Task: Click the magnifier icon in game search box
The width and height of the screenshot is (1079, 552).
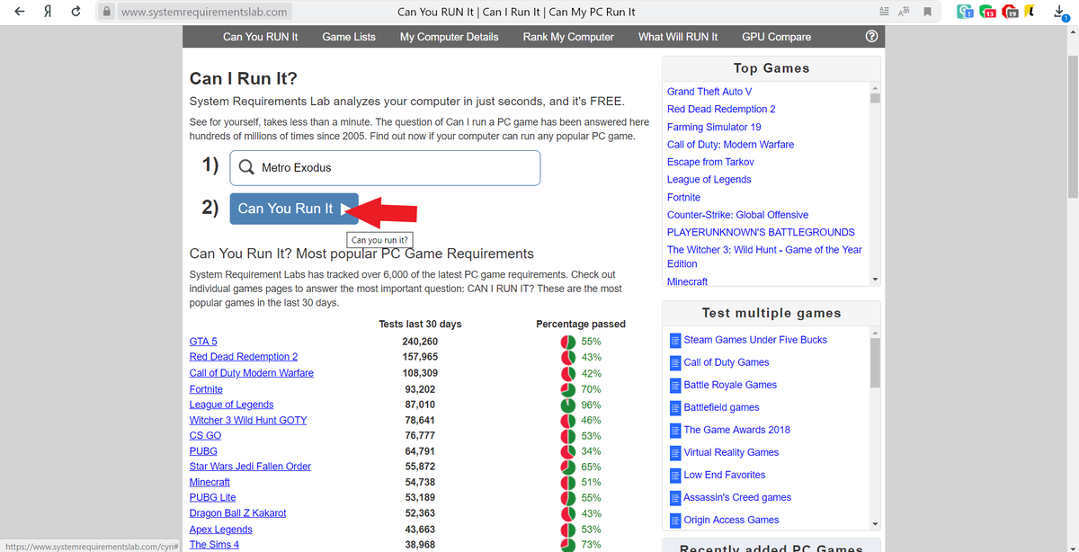Action: (x=245, y=168)
